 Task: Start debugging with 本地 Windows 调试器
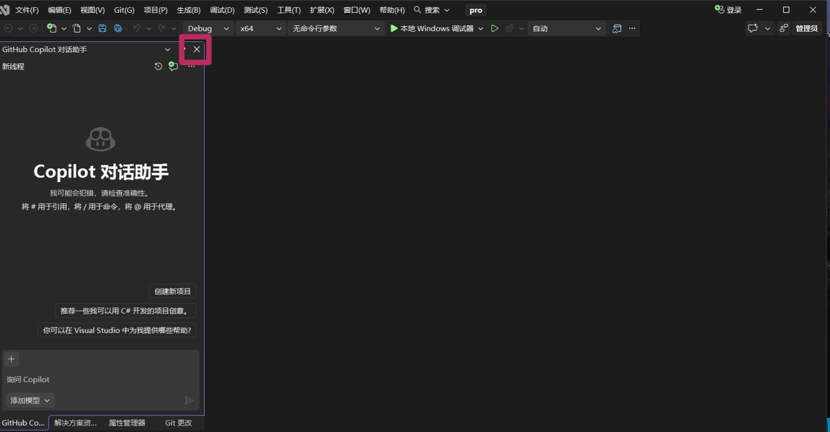pos(432,29)
